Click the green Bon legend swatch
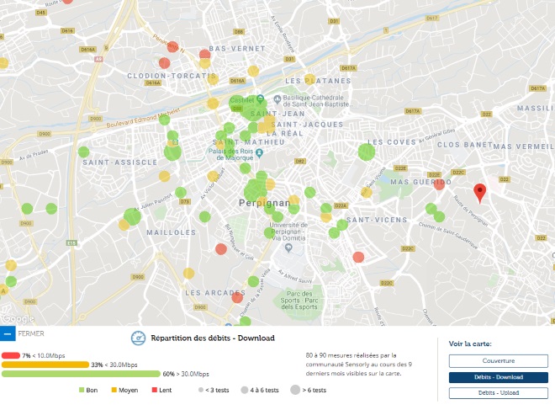 pyautogui.click(x=82, y=390)
